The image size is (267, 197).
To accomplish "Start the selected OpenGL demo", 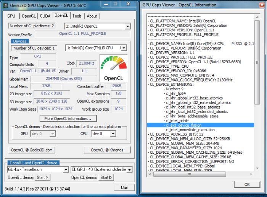I will pyautogui.click(x=43, y=177).
